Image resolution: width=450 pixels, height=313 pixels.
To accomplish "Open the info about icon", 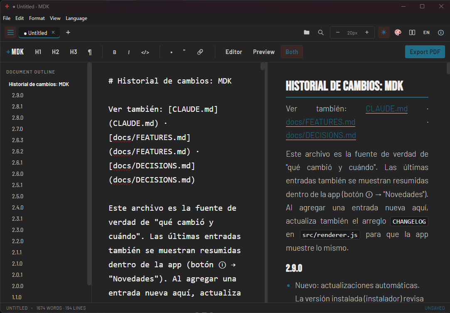I will [x=441, y=32].
